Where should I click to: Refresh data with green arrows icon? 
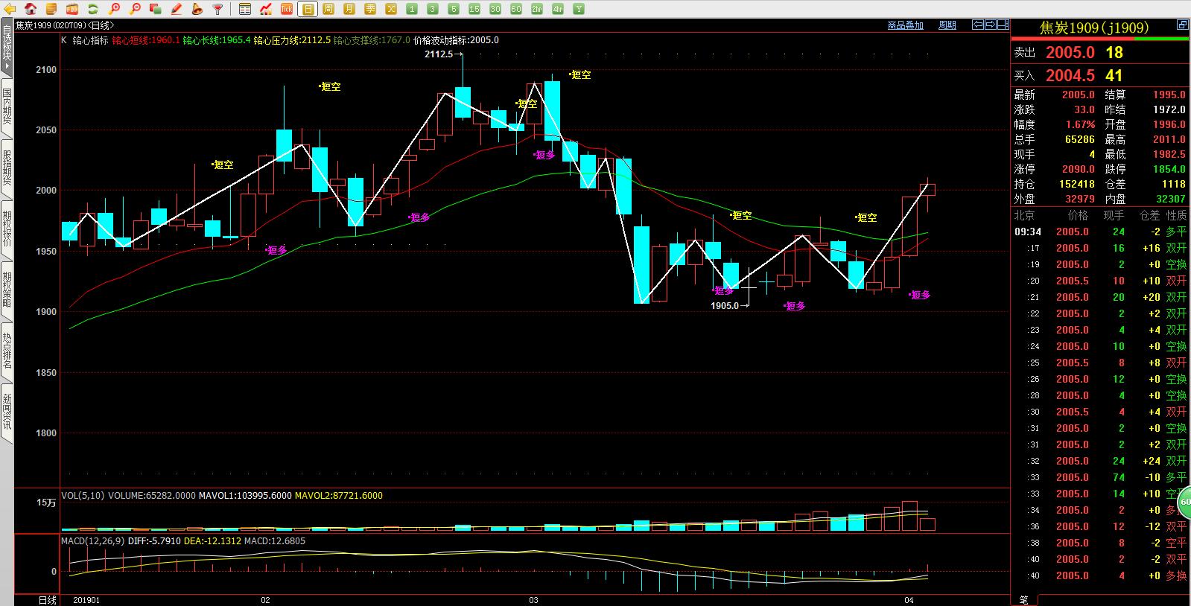[93, 9]
